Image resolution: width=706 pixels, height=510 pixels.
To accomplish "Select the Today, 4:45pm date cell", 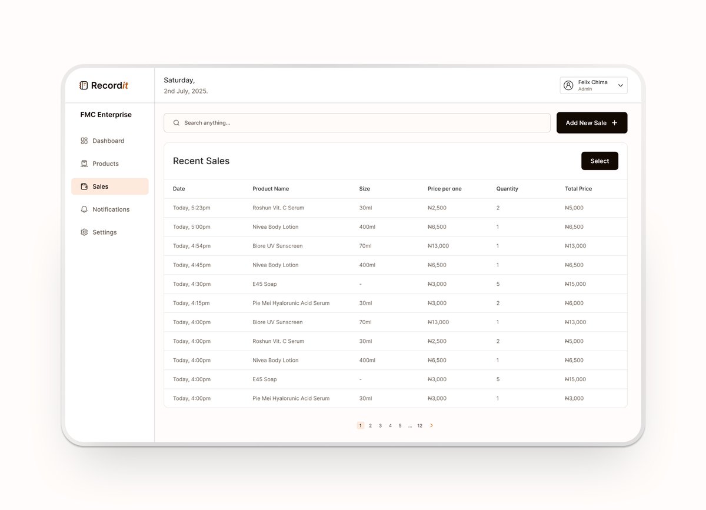I will click(x=192, y=265).
